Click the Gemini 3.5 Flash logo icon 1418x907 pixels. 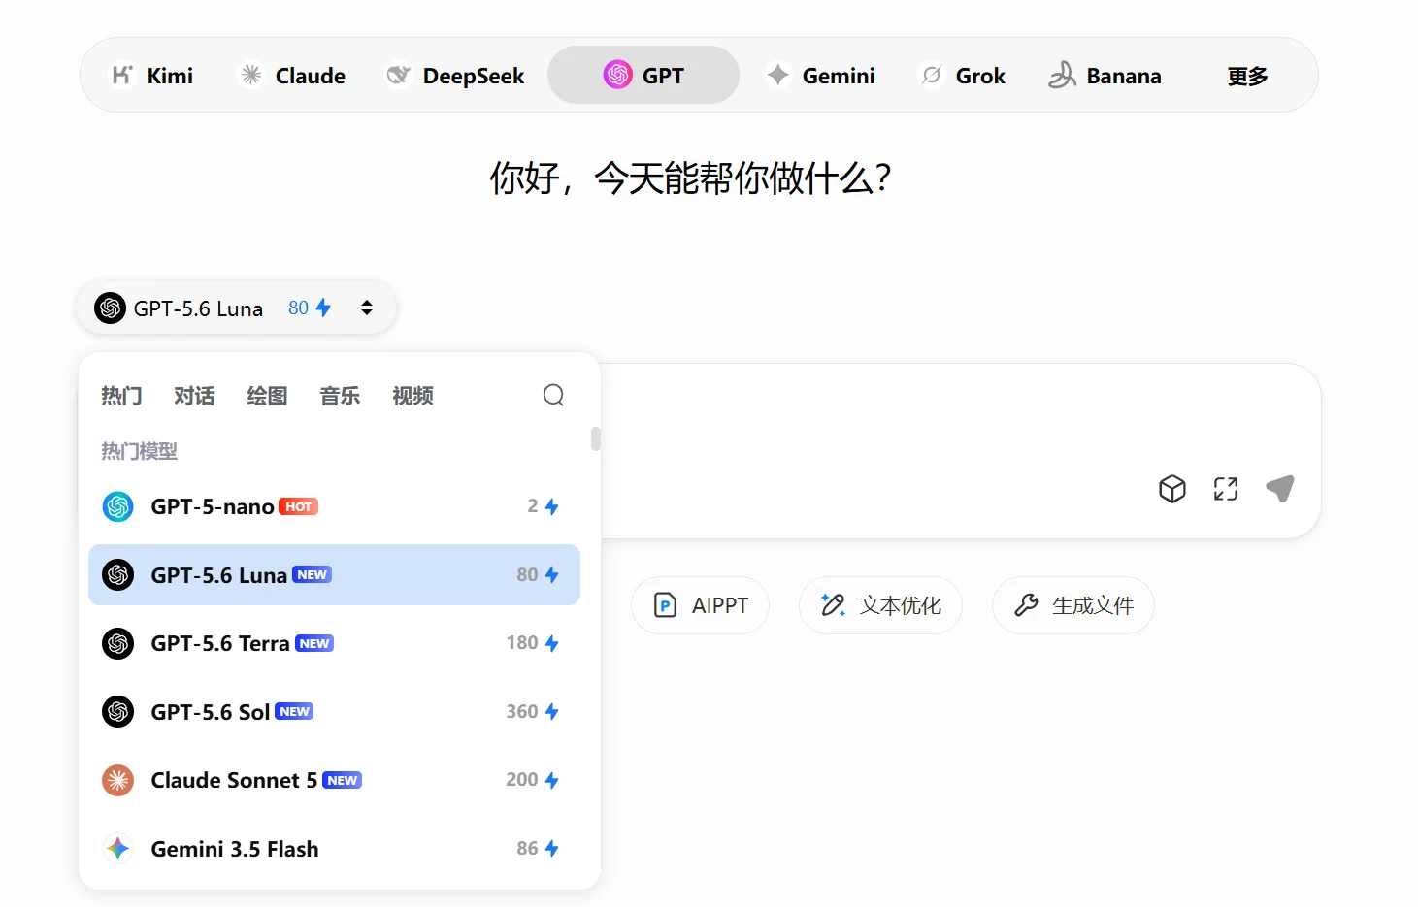(118, 849)
